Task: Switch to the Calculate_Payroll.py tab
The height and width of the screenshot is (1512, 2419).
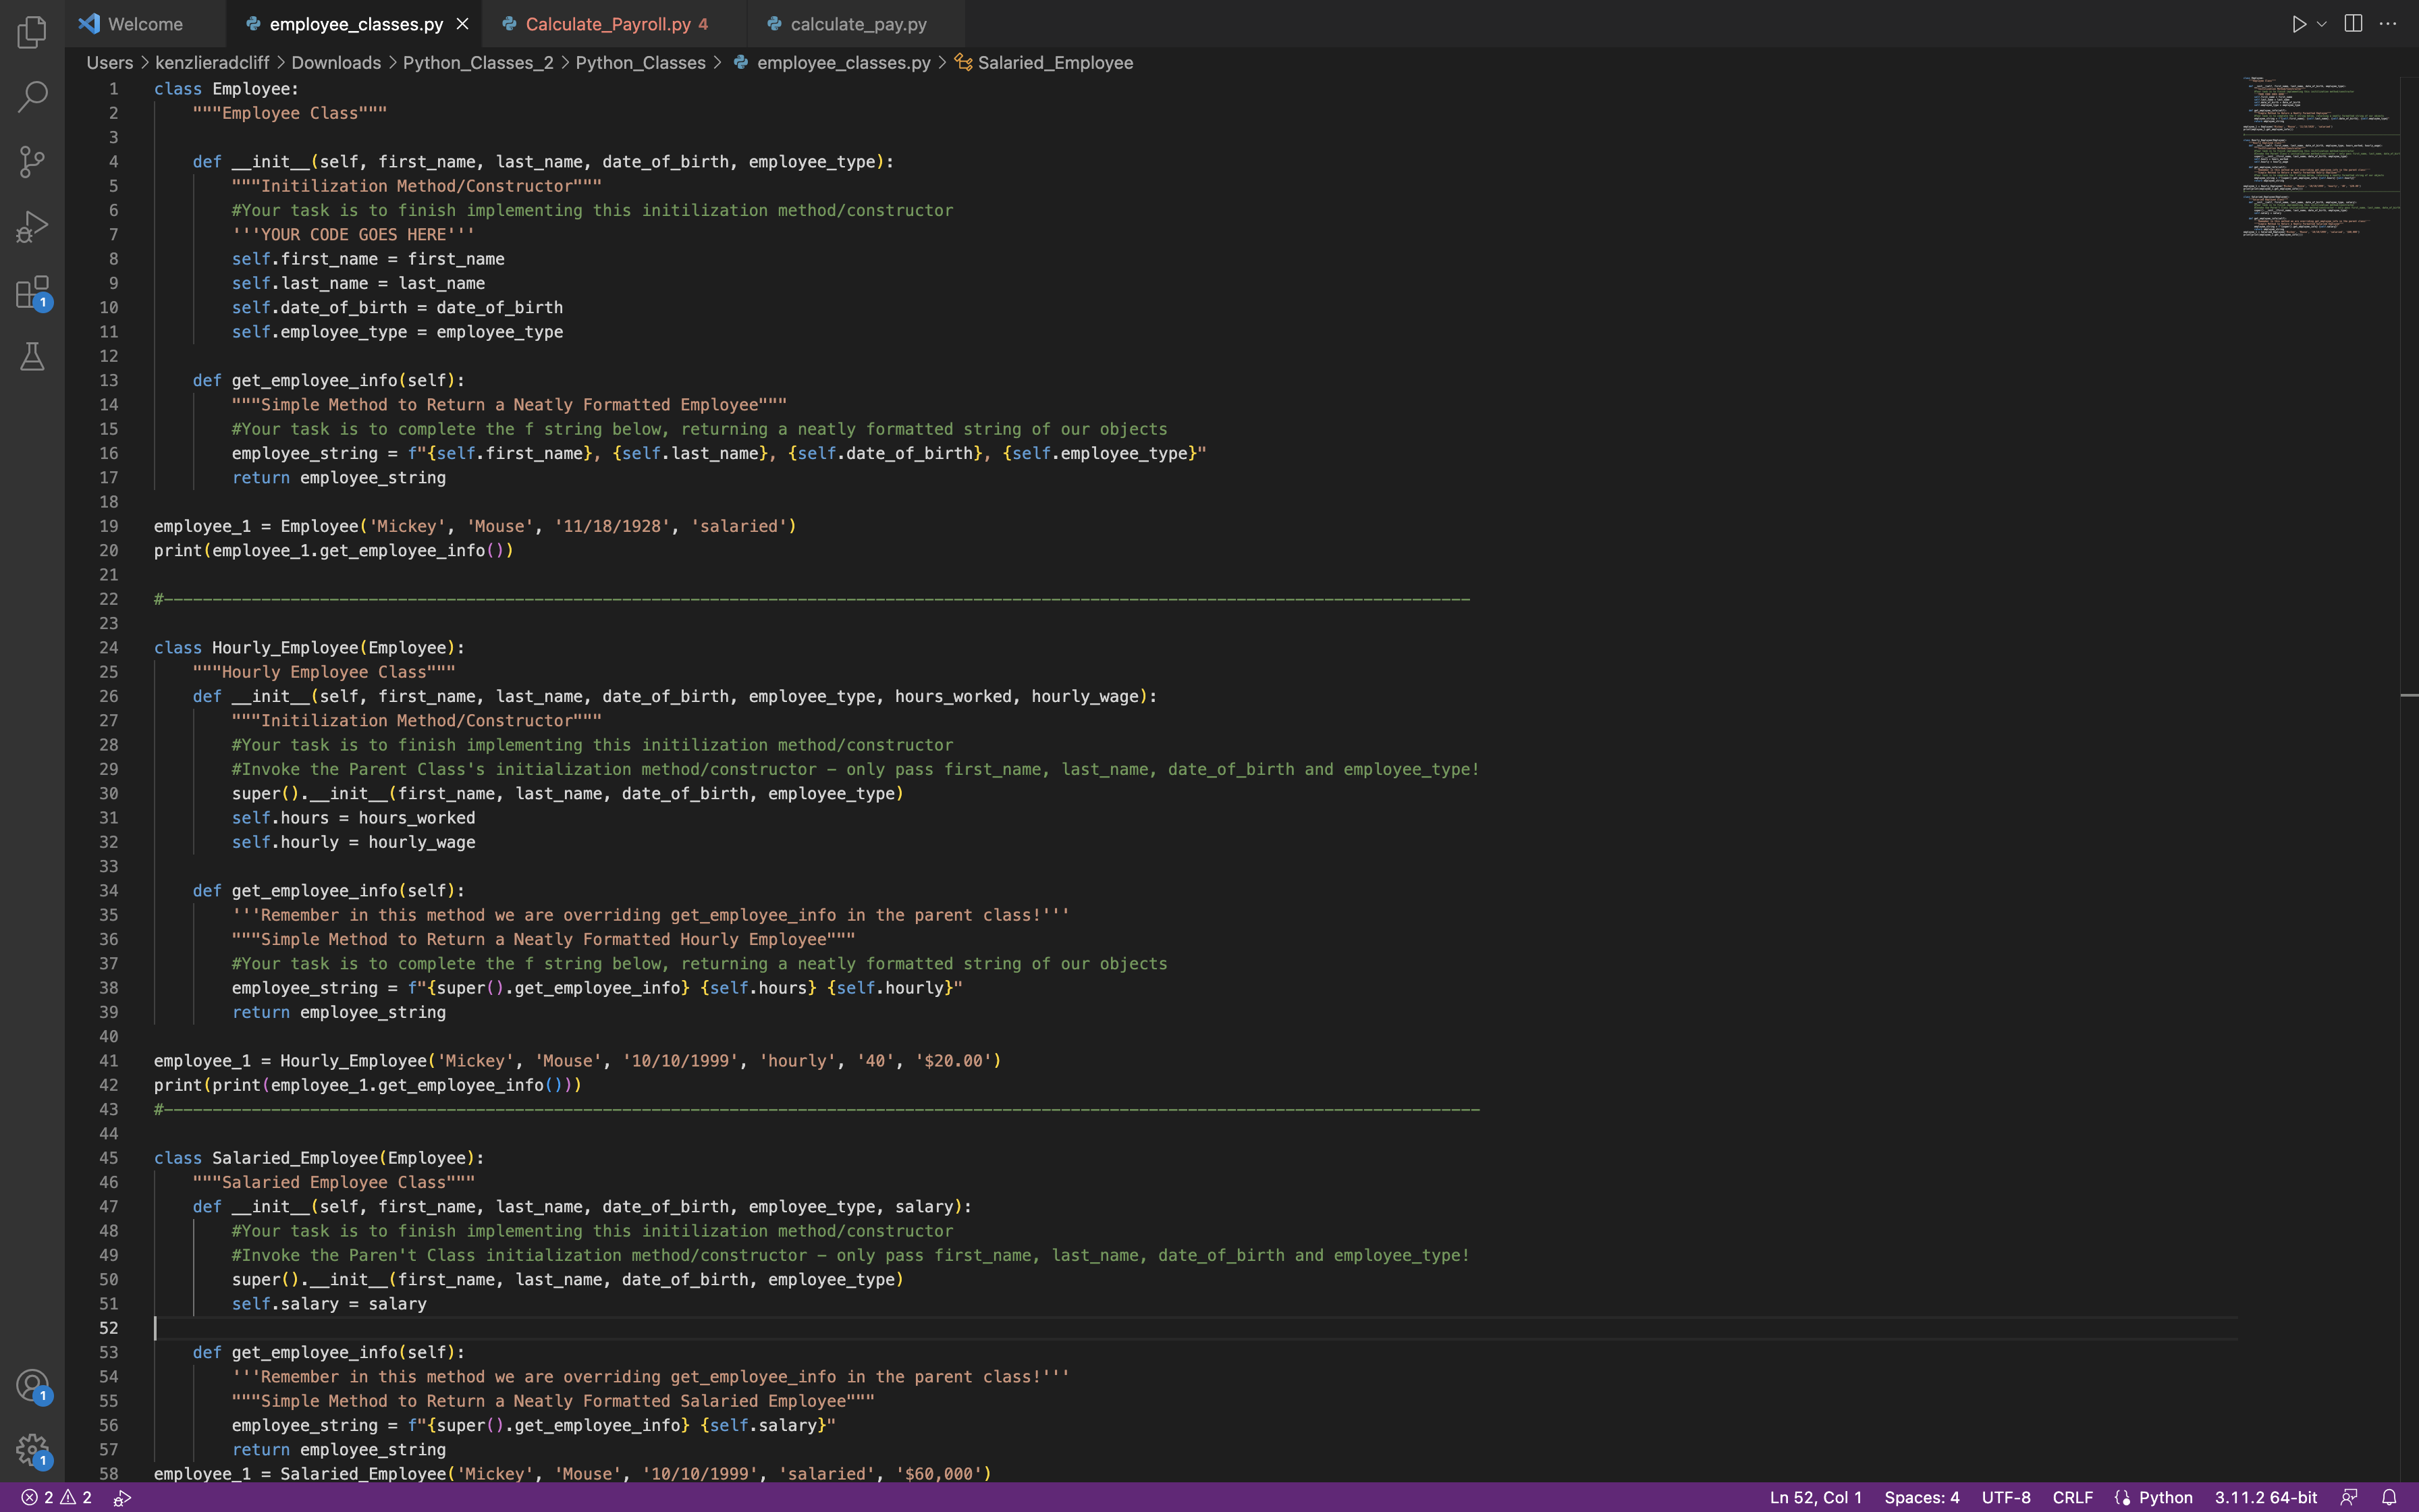Action: (607, 24)
